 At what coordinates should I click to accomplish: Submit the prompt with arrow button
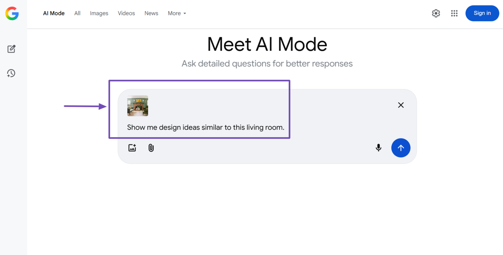[401, 148]
